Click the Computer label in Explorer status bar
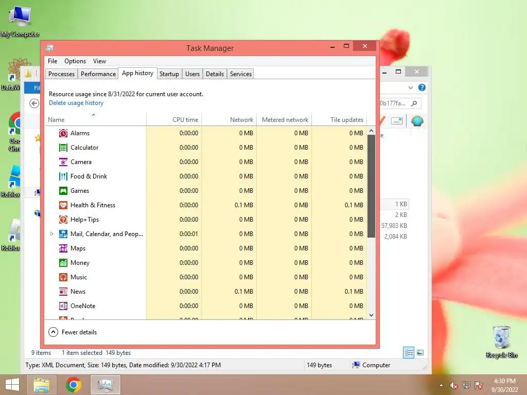 (376, 365)
